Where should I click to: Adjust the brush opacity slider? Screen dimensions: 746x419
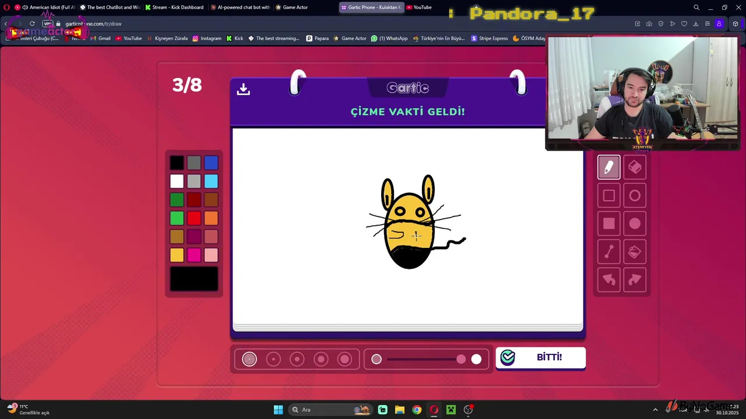tap(427, 359)
